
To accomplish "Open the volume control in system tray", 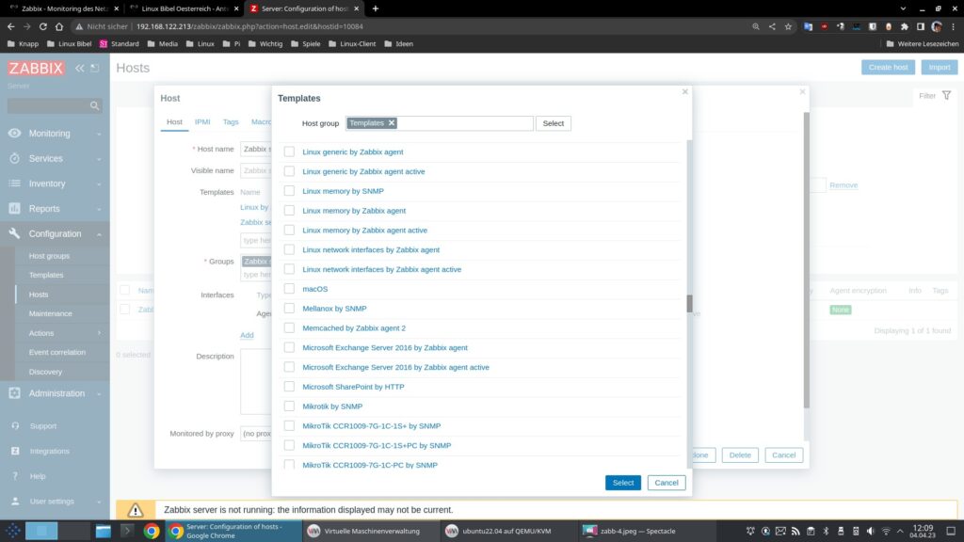I will click(871, 531).
